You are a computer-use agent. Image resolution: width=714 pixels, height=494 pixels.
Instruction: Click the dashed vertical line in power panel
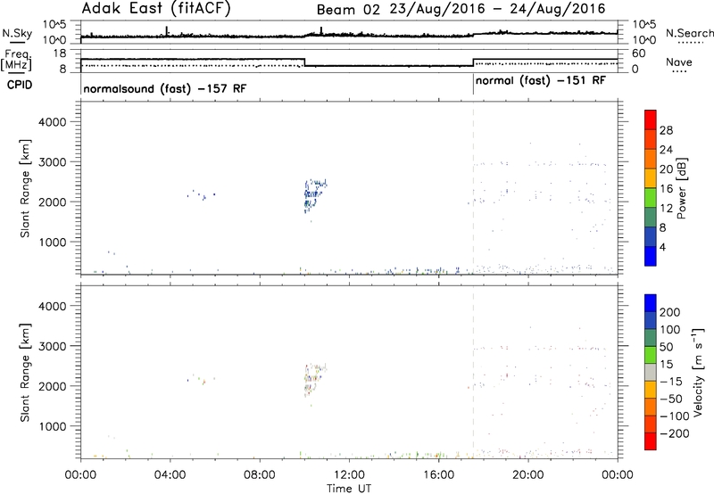[x=473, y=187]
